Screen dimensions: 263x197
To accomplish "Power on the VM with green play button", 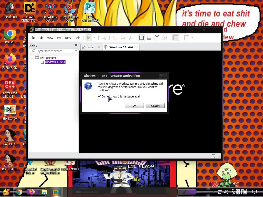I will [89, 38].
